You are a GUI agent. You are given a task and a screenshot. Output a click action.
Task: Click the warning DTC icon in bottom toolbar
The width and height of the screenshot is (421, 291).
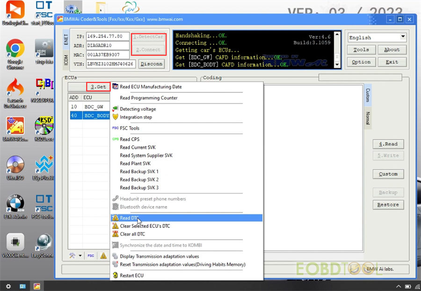click(103, 256)
